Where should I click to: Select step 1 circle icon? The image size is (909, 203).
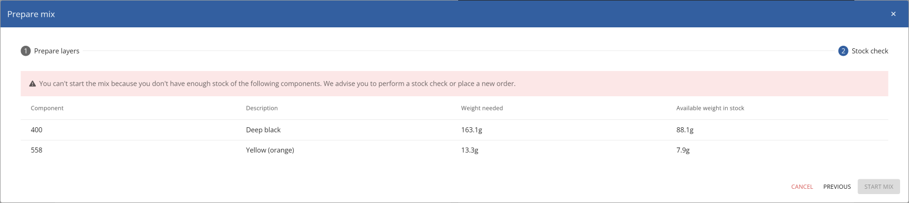26,51
